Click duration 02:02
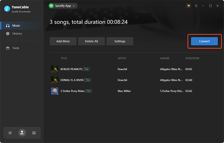Image resolution: width=224 pixels, height=143 pixels. coord(189,69)
